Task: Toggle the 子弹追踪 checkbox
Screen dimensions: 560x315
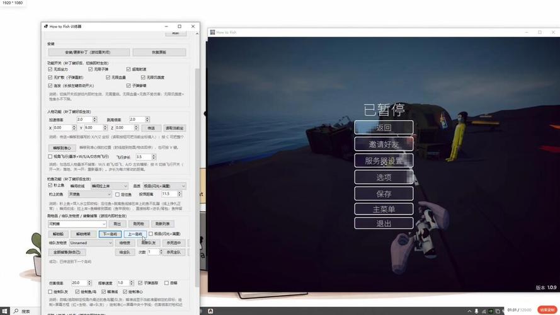Action: tap(140, 283)
